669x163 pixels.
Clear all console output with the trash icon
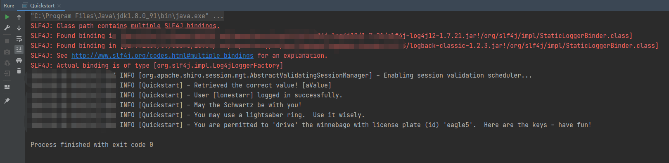tap(19, 71)
